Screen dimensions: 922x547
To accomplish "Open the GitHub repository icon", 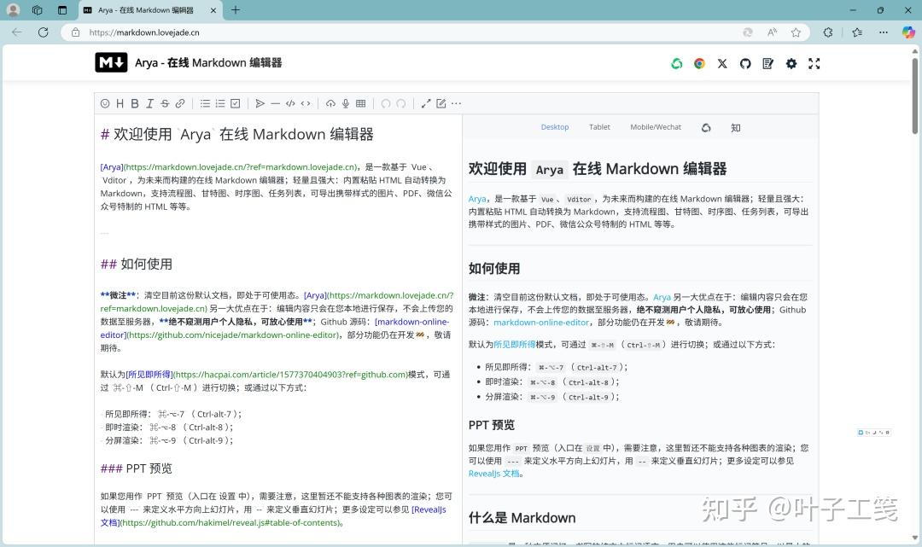I will [x=745, y=63].
